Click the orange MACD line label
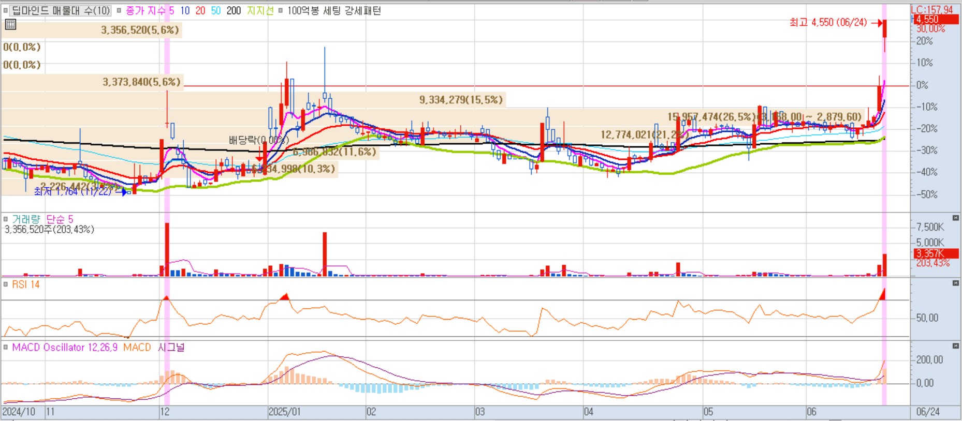The height and width of the screenshot is (421, 962). pos(137,347)
